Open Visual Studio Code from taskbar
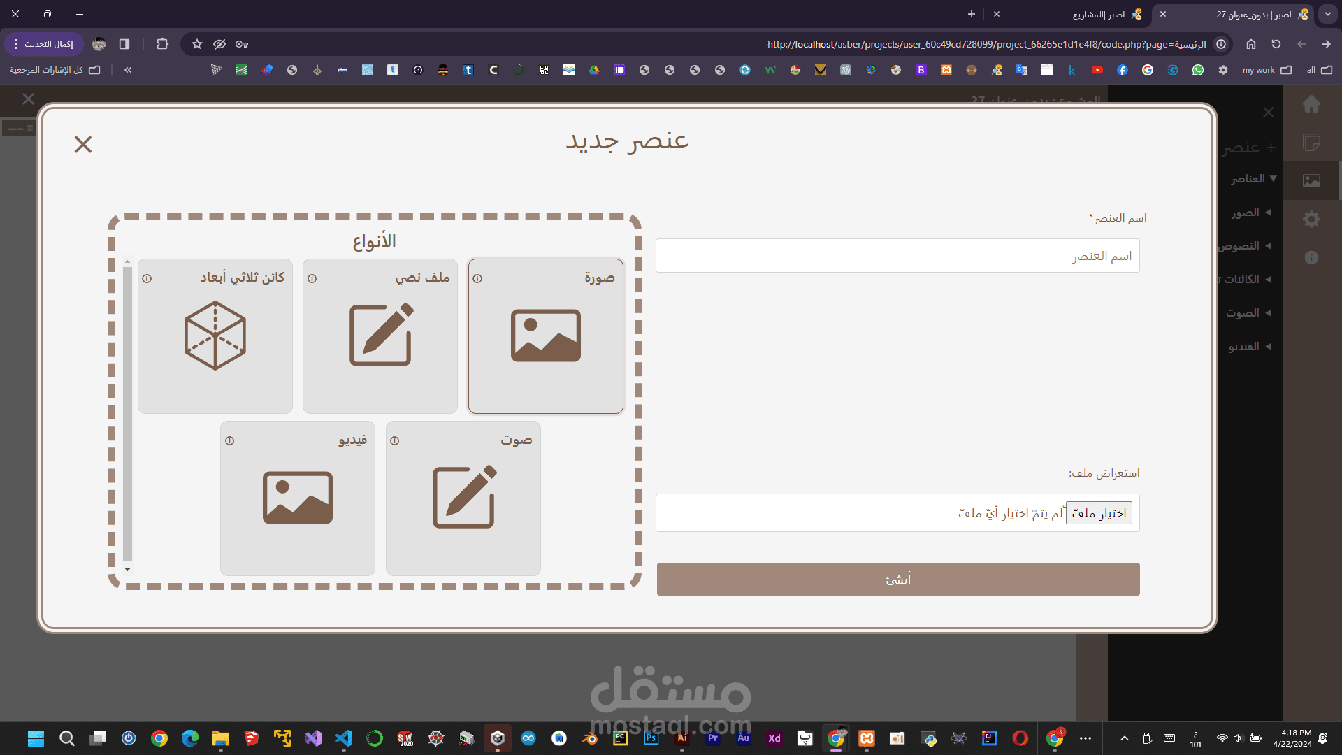 tap(343, 738)
